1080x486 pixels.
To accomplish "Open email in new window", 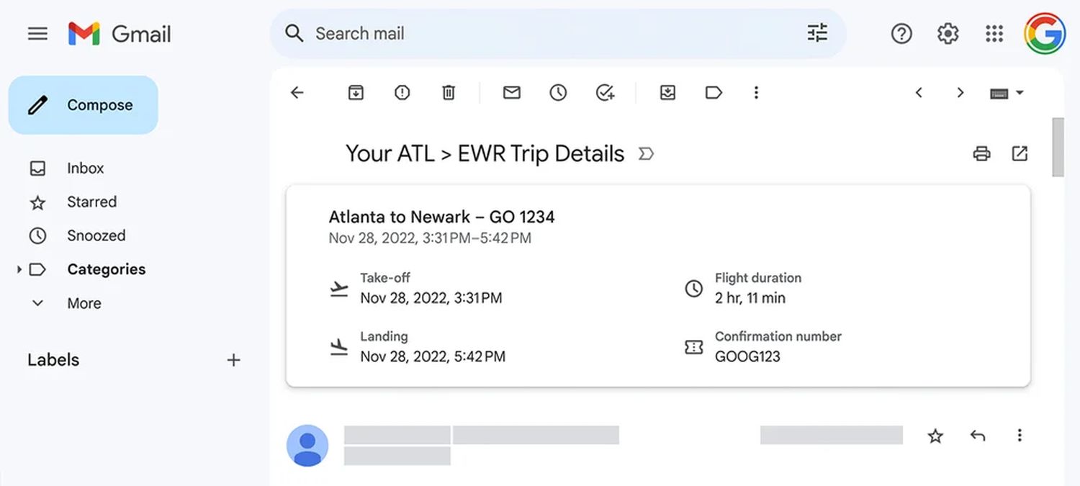I will 1020,153.
